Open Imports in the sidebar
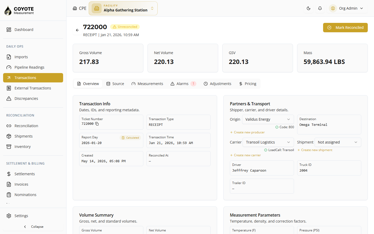This screenshot has height=234, width=374. point(33,57)
